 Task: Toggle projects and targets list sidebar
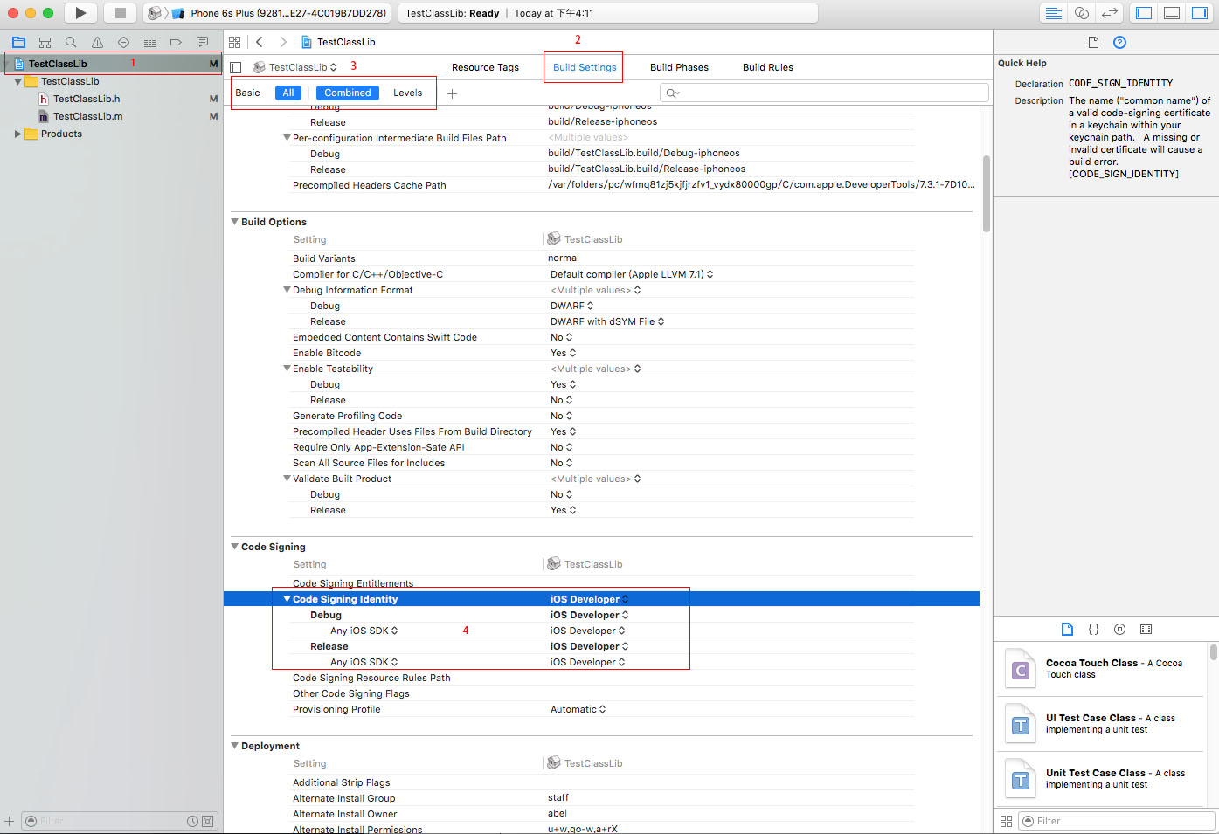pos(235,67)
